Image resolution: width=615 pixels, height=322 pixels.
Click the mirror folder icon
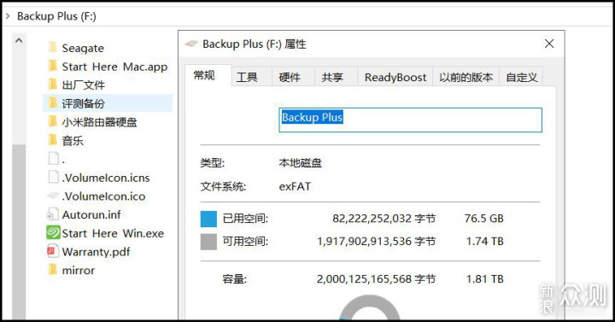tap(53, 270)
